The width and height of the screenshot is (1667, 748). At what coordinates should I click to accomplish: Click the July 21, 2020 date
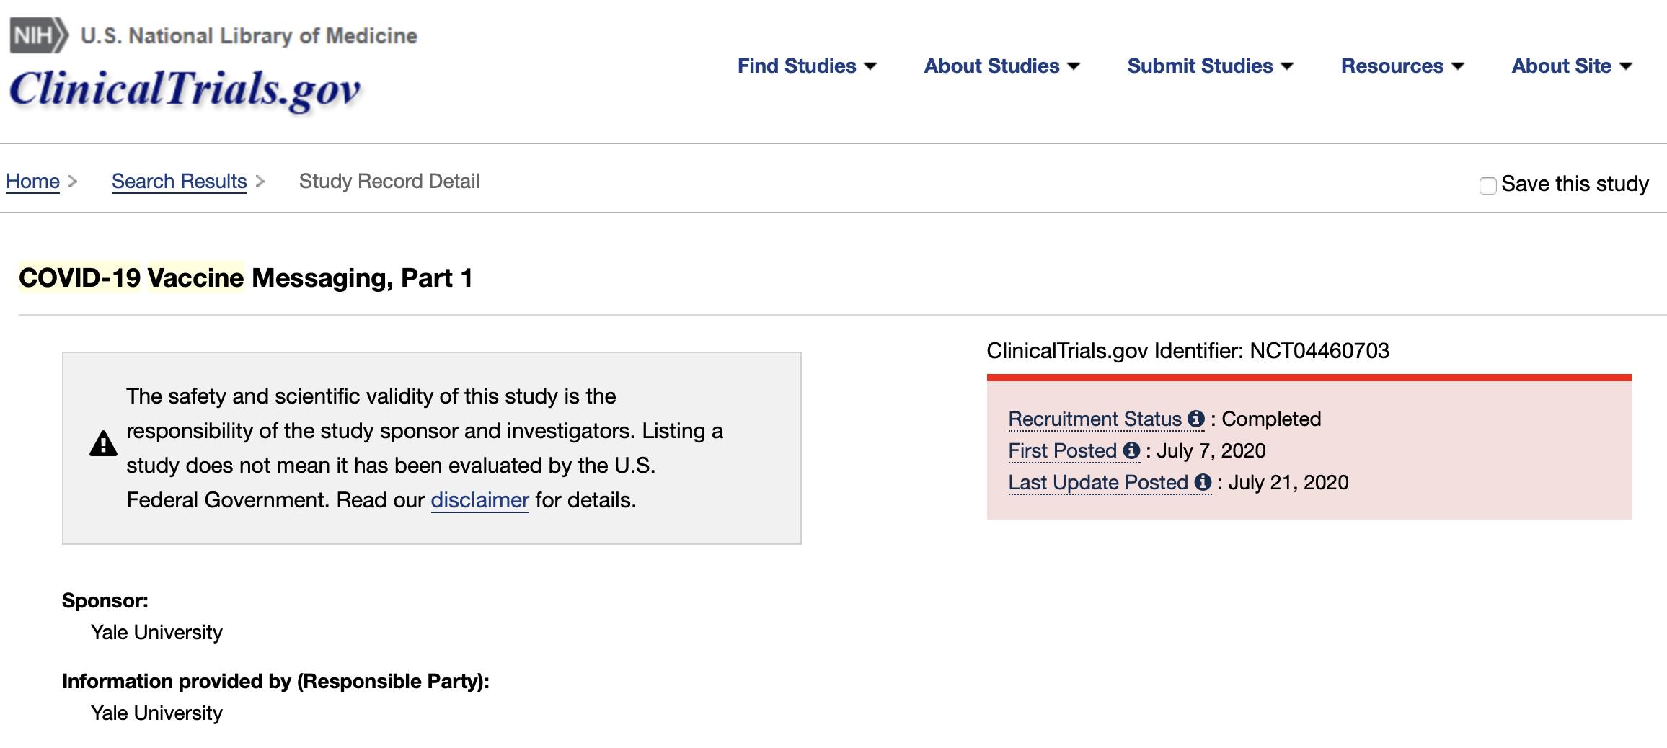1288,482
